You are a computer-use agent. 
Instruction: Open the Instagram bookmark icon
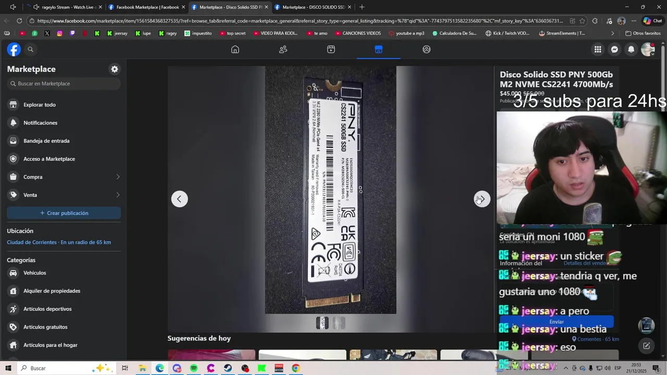coord(59,33)
